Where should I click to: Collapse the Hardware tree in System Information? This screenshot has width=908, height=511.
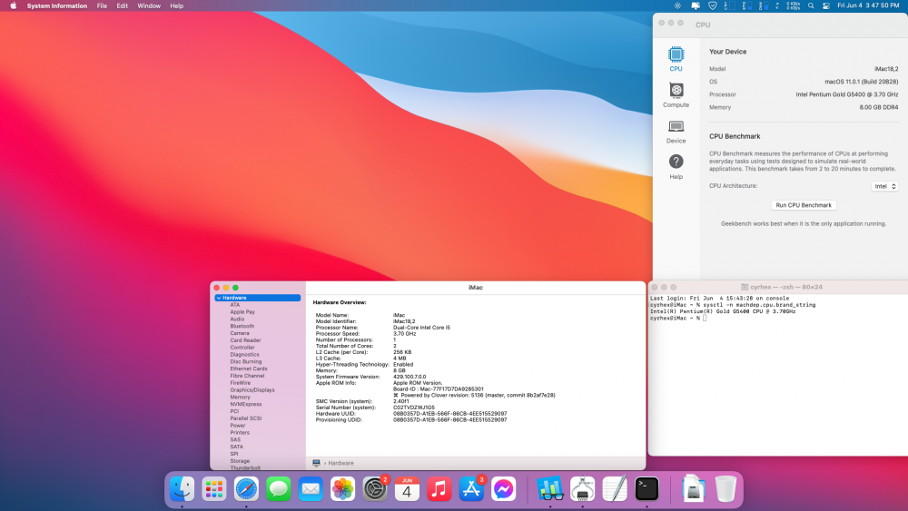(x=218, y=298)
